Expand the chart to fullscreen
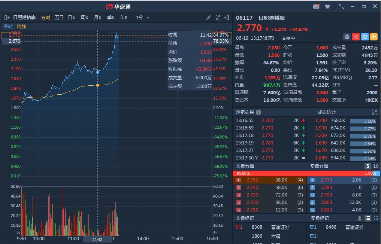Image resolution: width=381 pixels, height=244 pixels. pyautogui.click(x=218, y=18)
